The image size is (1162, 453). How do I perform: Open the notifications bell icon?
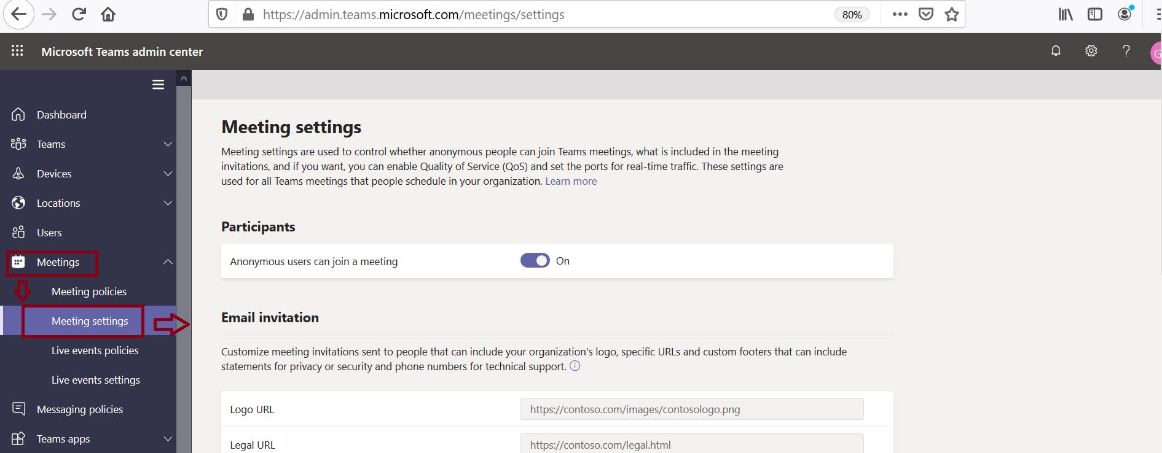[1056, 51]
